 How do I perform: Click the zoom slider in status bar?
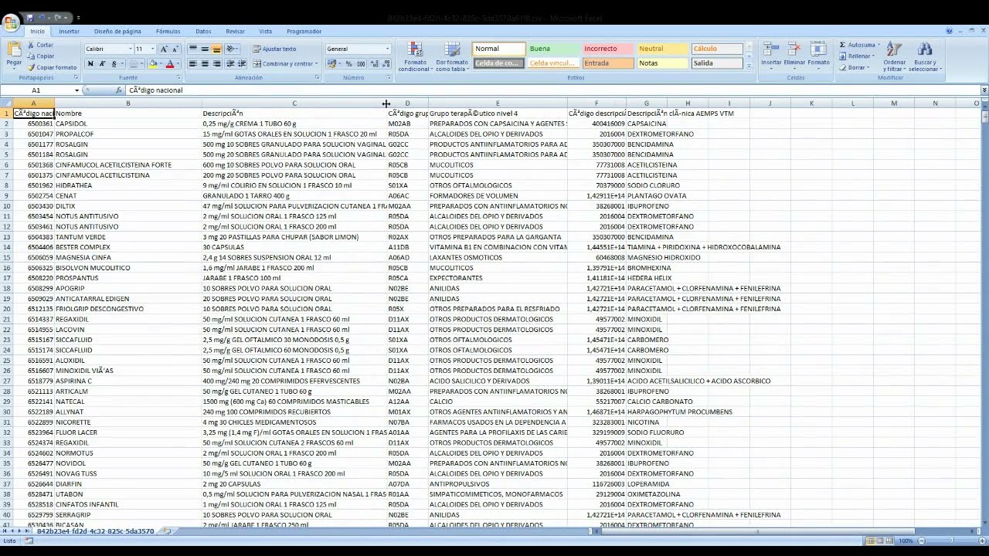click(951, 541)
